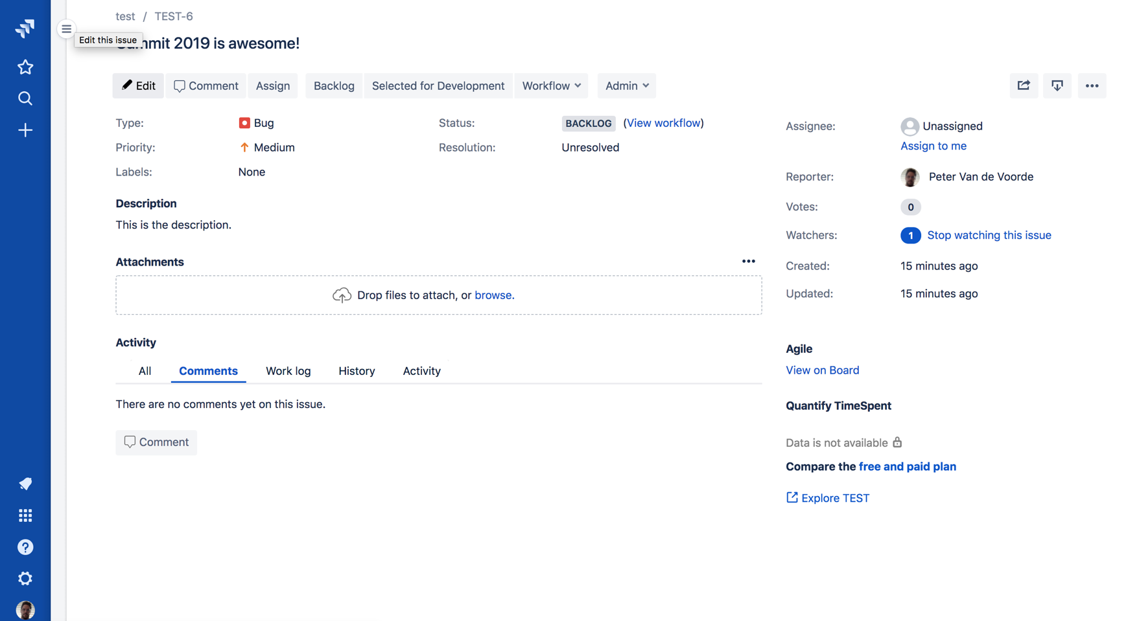
Task: Open the search panel in sidebar
Action: pyautogui.click(x=25, y=98)
